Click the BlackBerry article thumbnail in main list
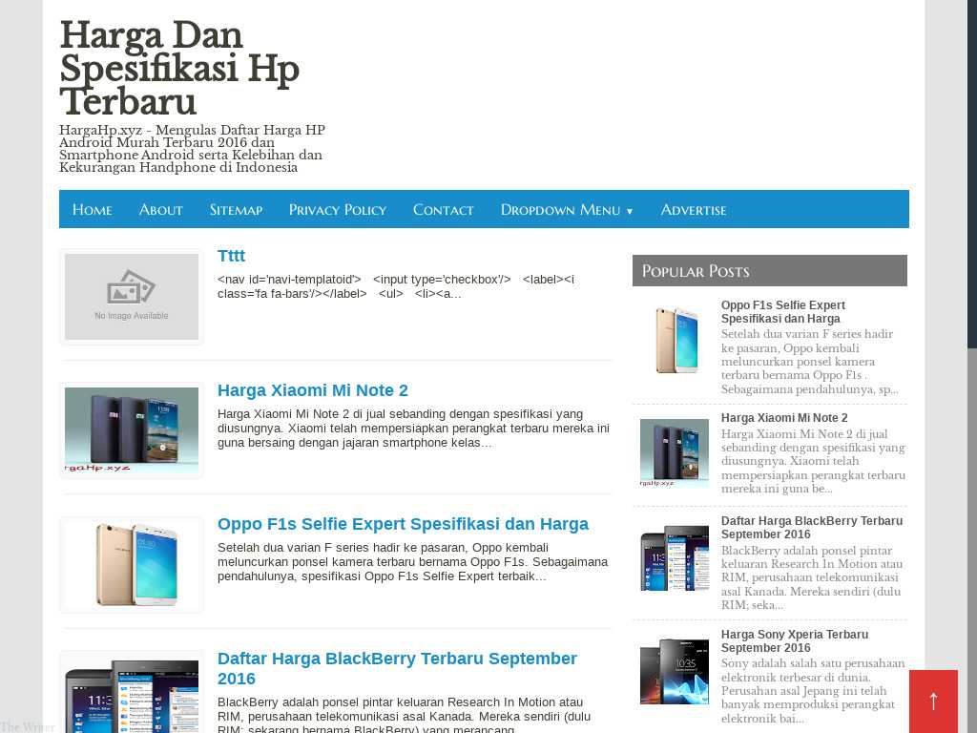Viewport: 977px width, 733px height. tap(132, 695)
